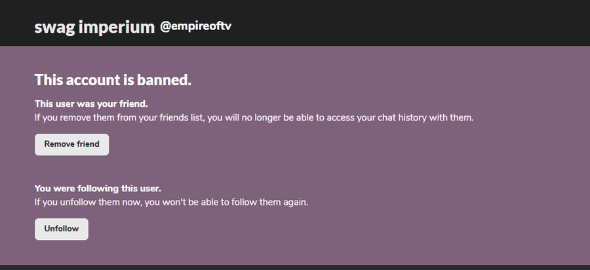This screenshot has height=270, width=590.
Task: Click 'You were following this user.' label
Action: [98, 188]
